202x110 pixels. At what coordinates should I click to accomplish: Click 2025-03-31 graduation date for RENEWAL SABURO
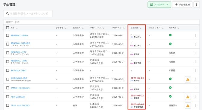118,44
